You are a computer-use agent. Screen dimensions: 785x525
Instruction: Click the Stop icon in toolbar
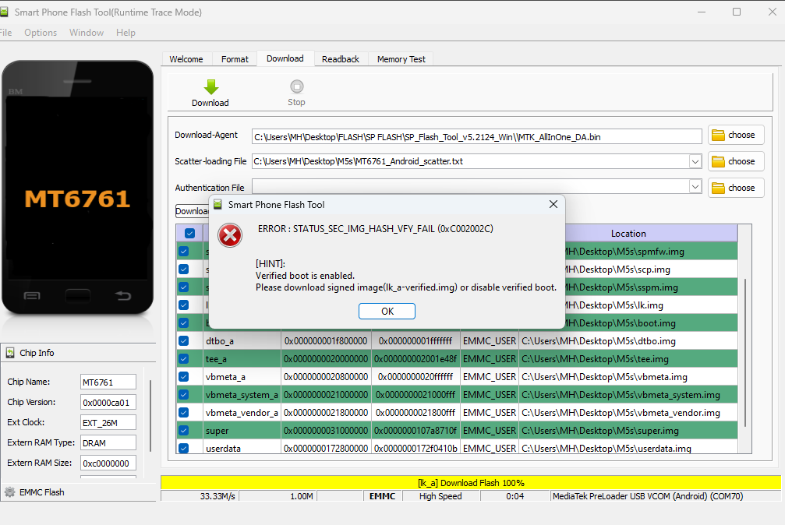296,86
